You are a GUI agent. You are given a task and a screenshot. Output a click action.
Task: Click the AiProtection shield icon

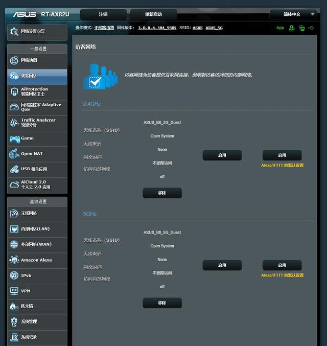pyautogui.click(x=14, y=91)
